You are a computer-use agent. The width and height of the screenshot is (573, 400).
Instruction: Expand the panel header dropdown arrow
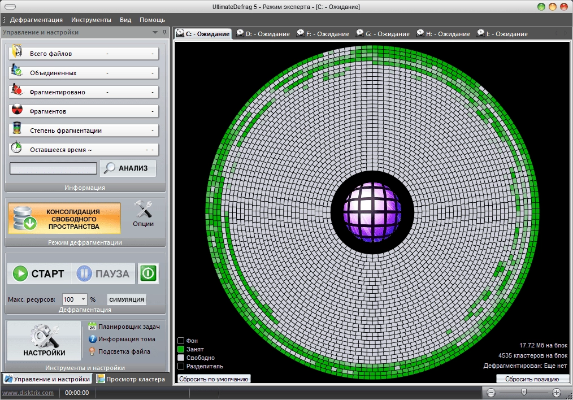pyautogui.click(x=155, y=32)
